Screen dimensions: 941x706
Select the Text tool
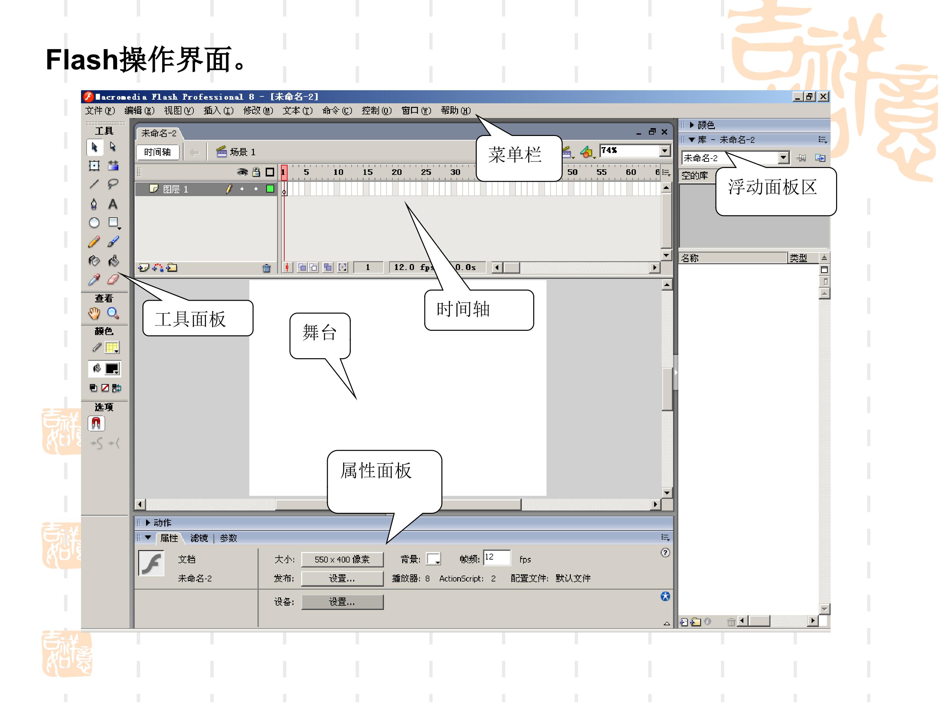click(x=113, y=204)
